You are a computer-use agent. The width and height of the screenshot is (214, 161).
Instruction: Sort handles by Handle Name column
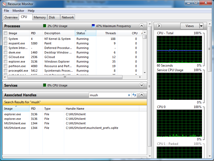[x=102, y=109]
